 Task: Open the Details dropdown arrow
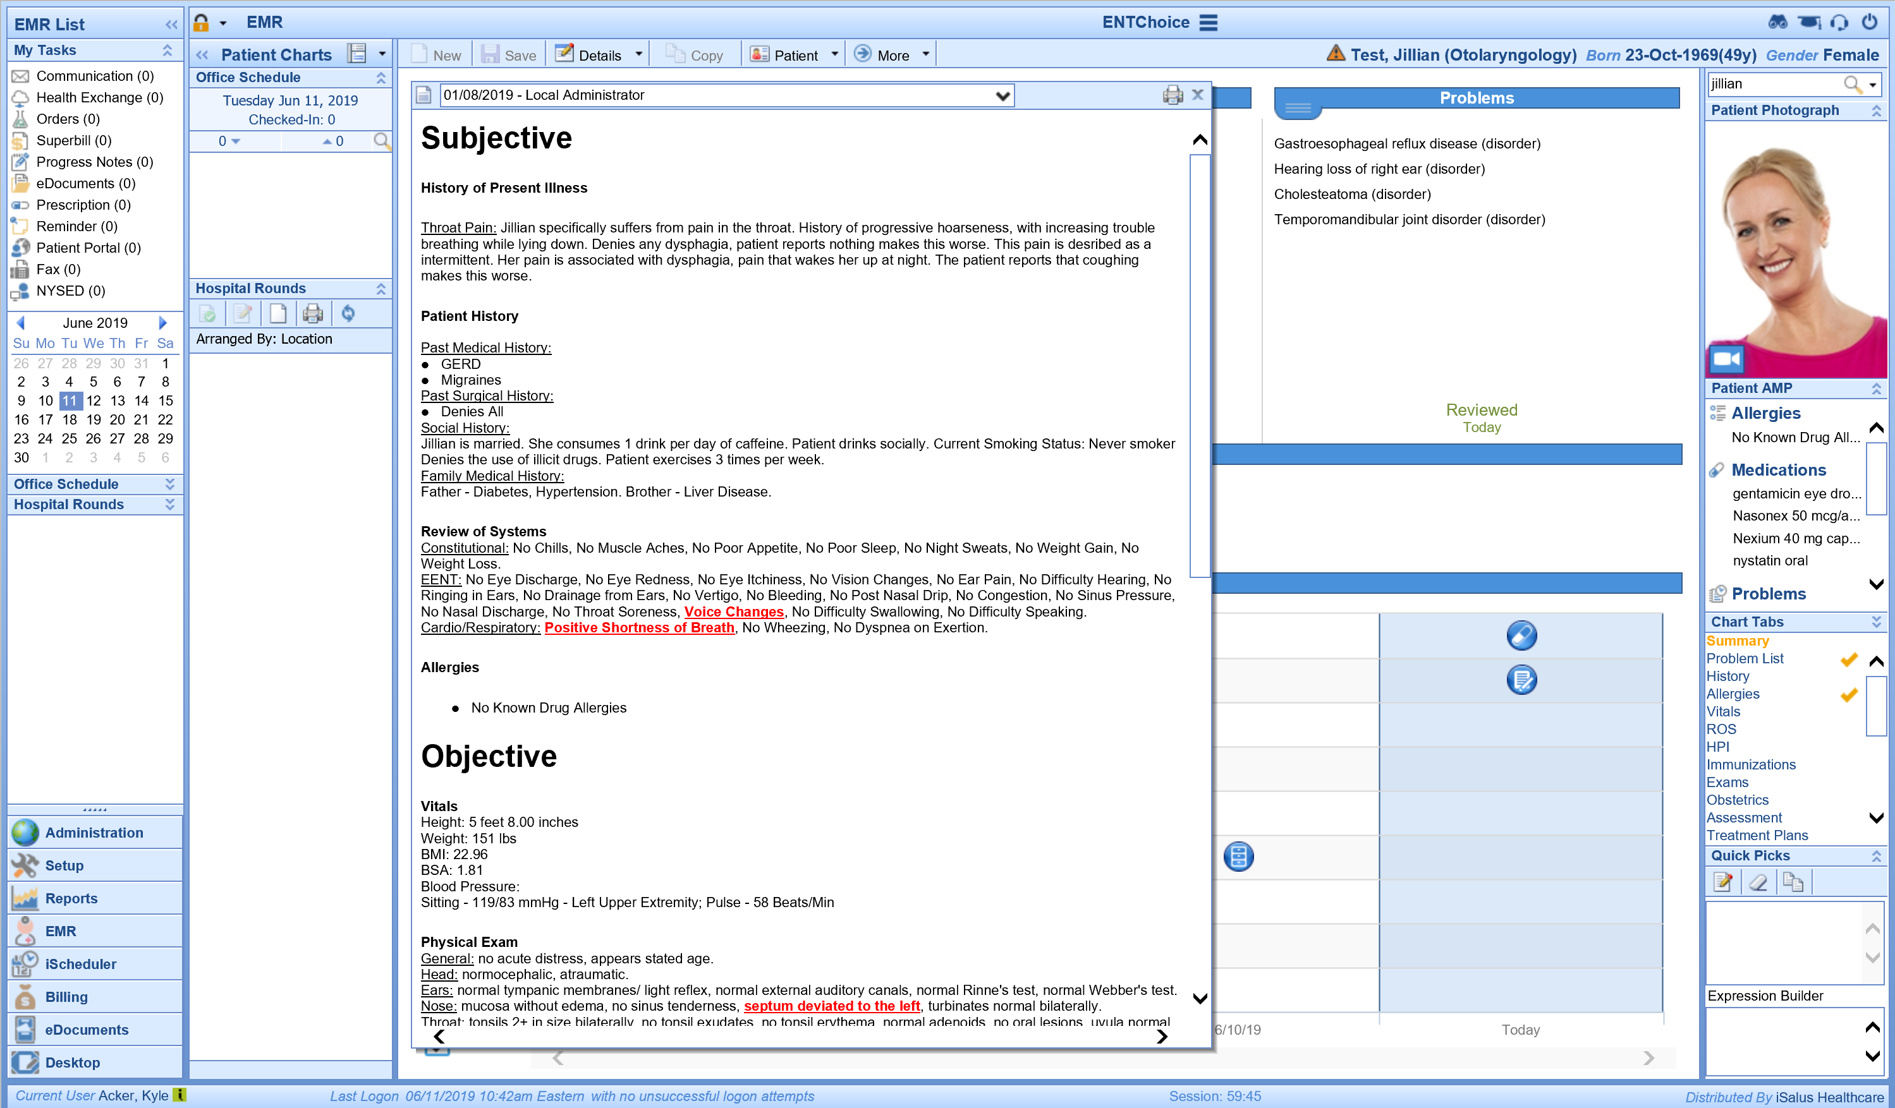(638, 55)
